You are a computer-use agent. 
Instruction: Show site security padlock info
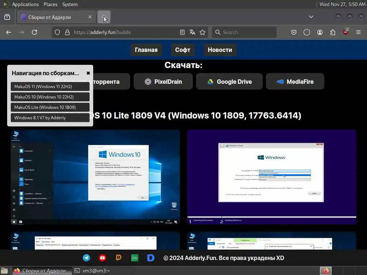coord(67,32)
